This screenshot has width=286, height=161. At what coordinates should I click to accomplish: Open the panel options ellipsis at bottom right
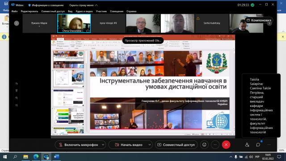269,145
